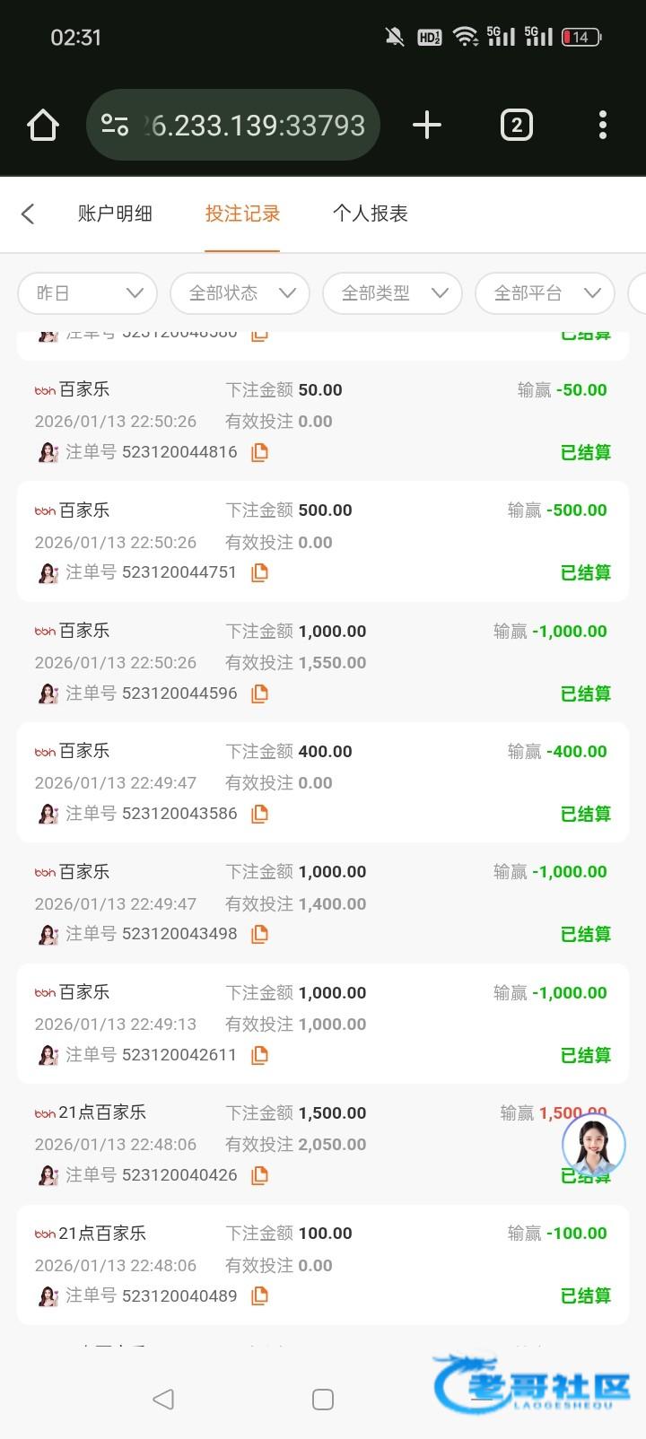Copy bet number 523120044751
646x1439 pixels.
[x=259, y=572]
